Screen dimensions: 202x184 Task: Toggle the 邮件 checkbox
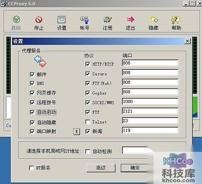(x=32, y=74)
